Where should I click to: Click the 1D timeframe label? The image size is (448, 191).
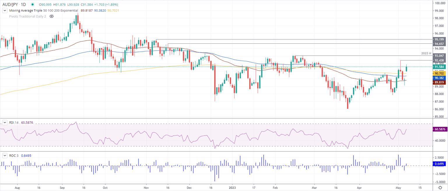(24, 5)
